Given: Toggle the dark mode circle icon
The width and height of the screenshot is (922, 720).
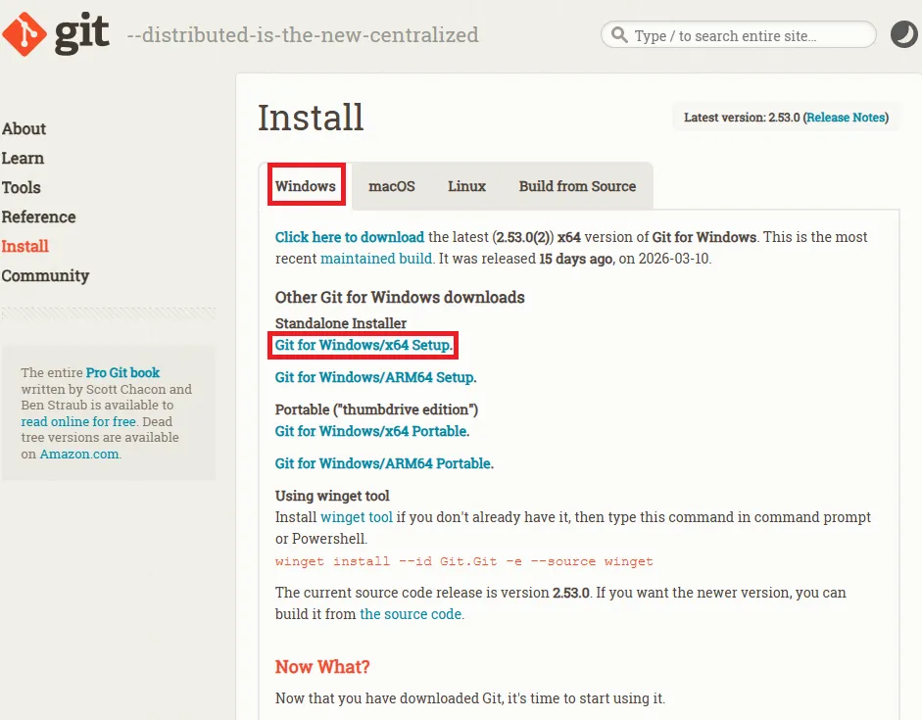Looking at the screenshot, I should [902, 34].
